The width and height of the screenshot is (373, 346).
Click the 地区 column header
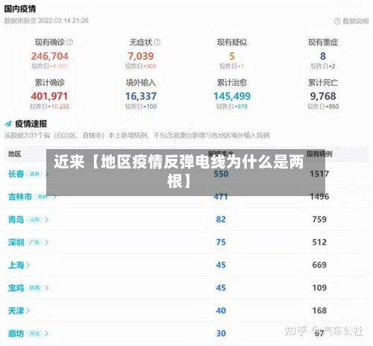[x=14, y=154]
